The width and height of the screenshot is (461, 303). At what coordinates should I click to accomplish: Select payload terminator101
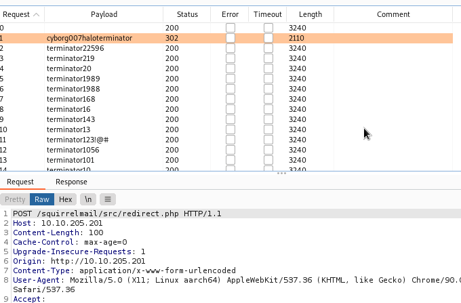click(x=71, y=160)
